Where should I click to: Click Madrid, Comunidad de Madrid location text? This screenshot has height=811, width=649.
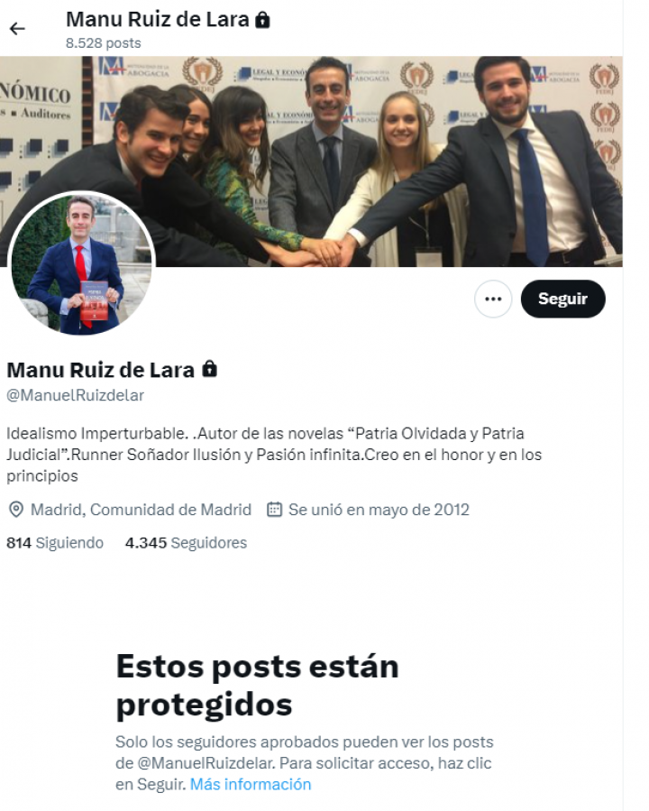click(141, 510)
